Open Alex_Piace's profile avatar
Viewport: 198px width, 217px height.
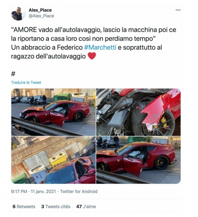(18, 13)
